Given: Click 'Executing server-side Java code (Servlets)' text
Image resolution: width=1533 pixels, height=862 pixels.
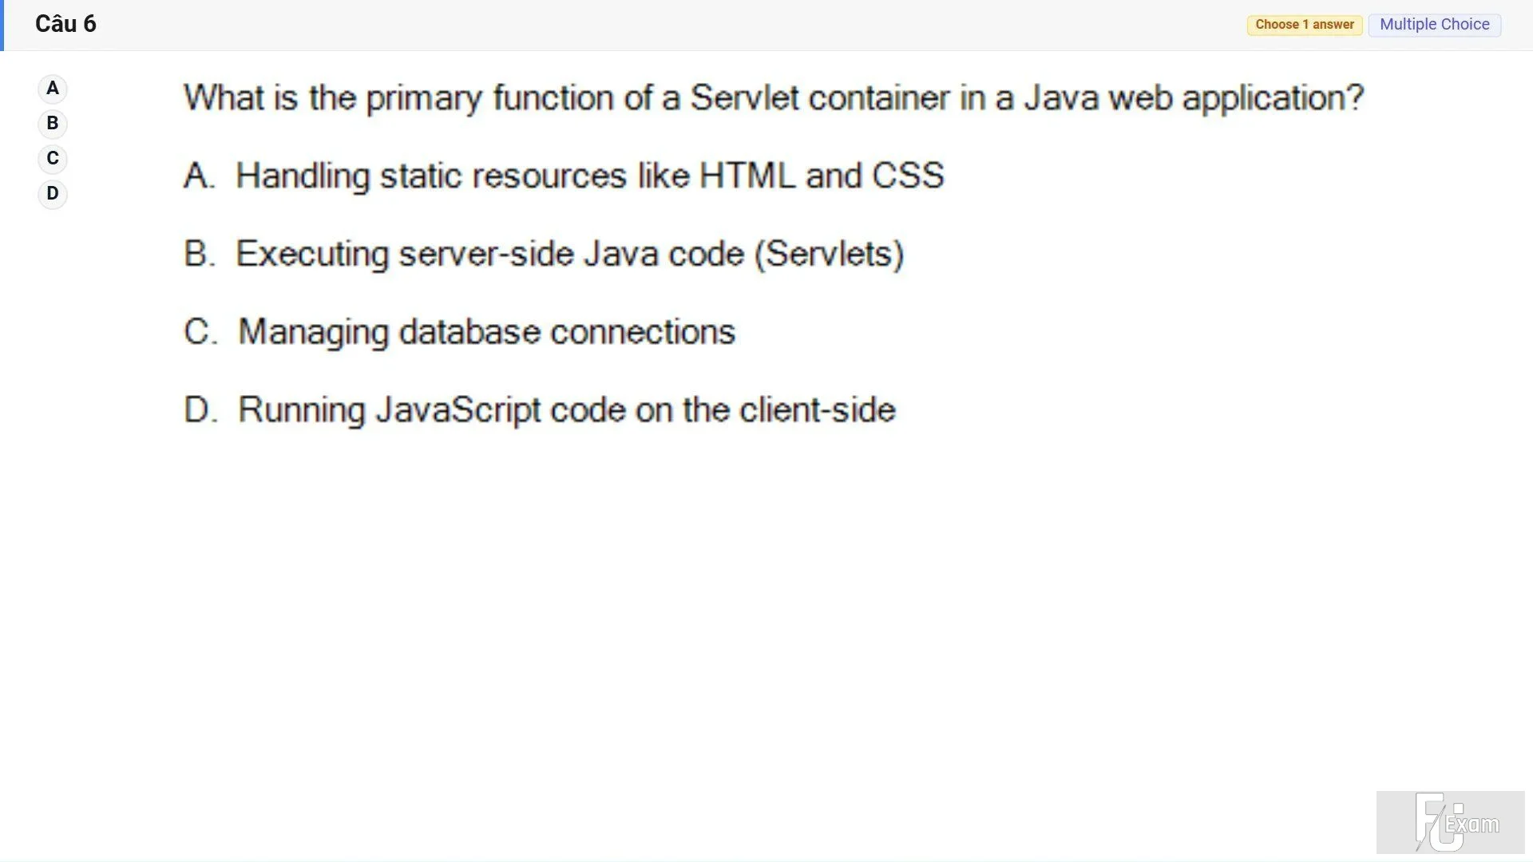Looking at the screenshot, I should tap(570, 254).
